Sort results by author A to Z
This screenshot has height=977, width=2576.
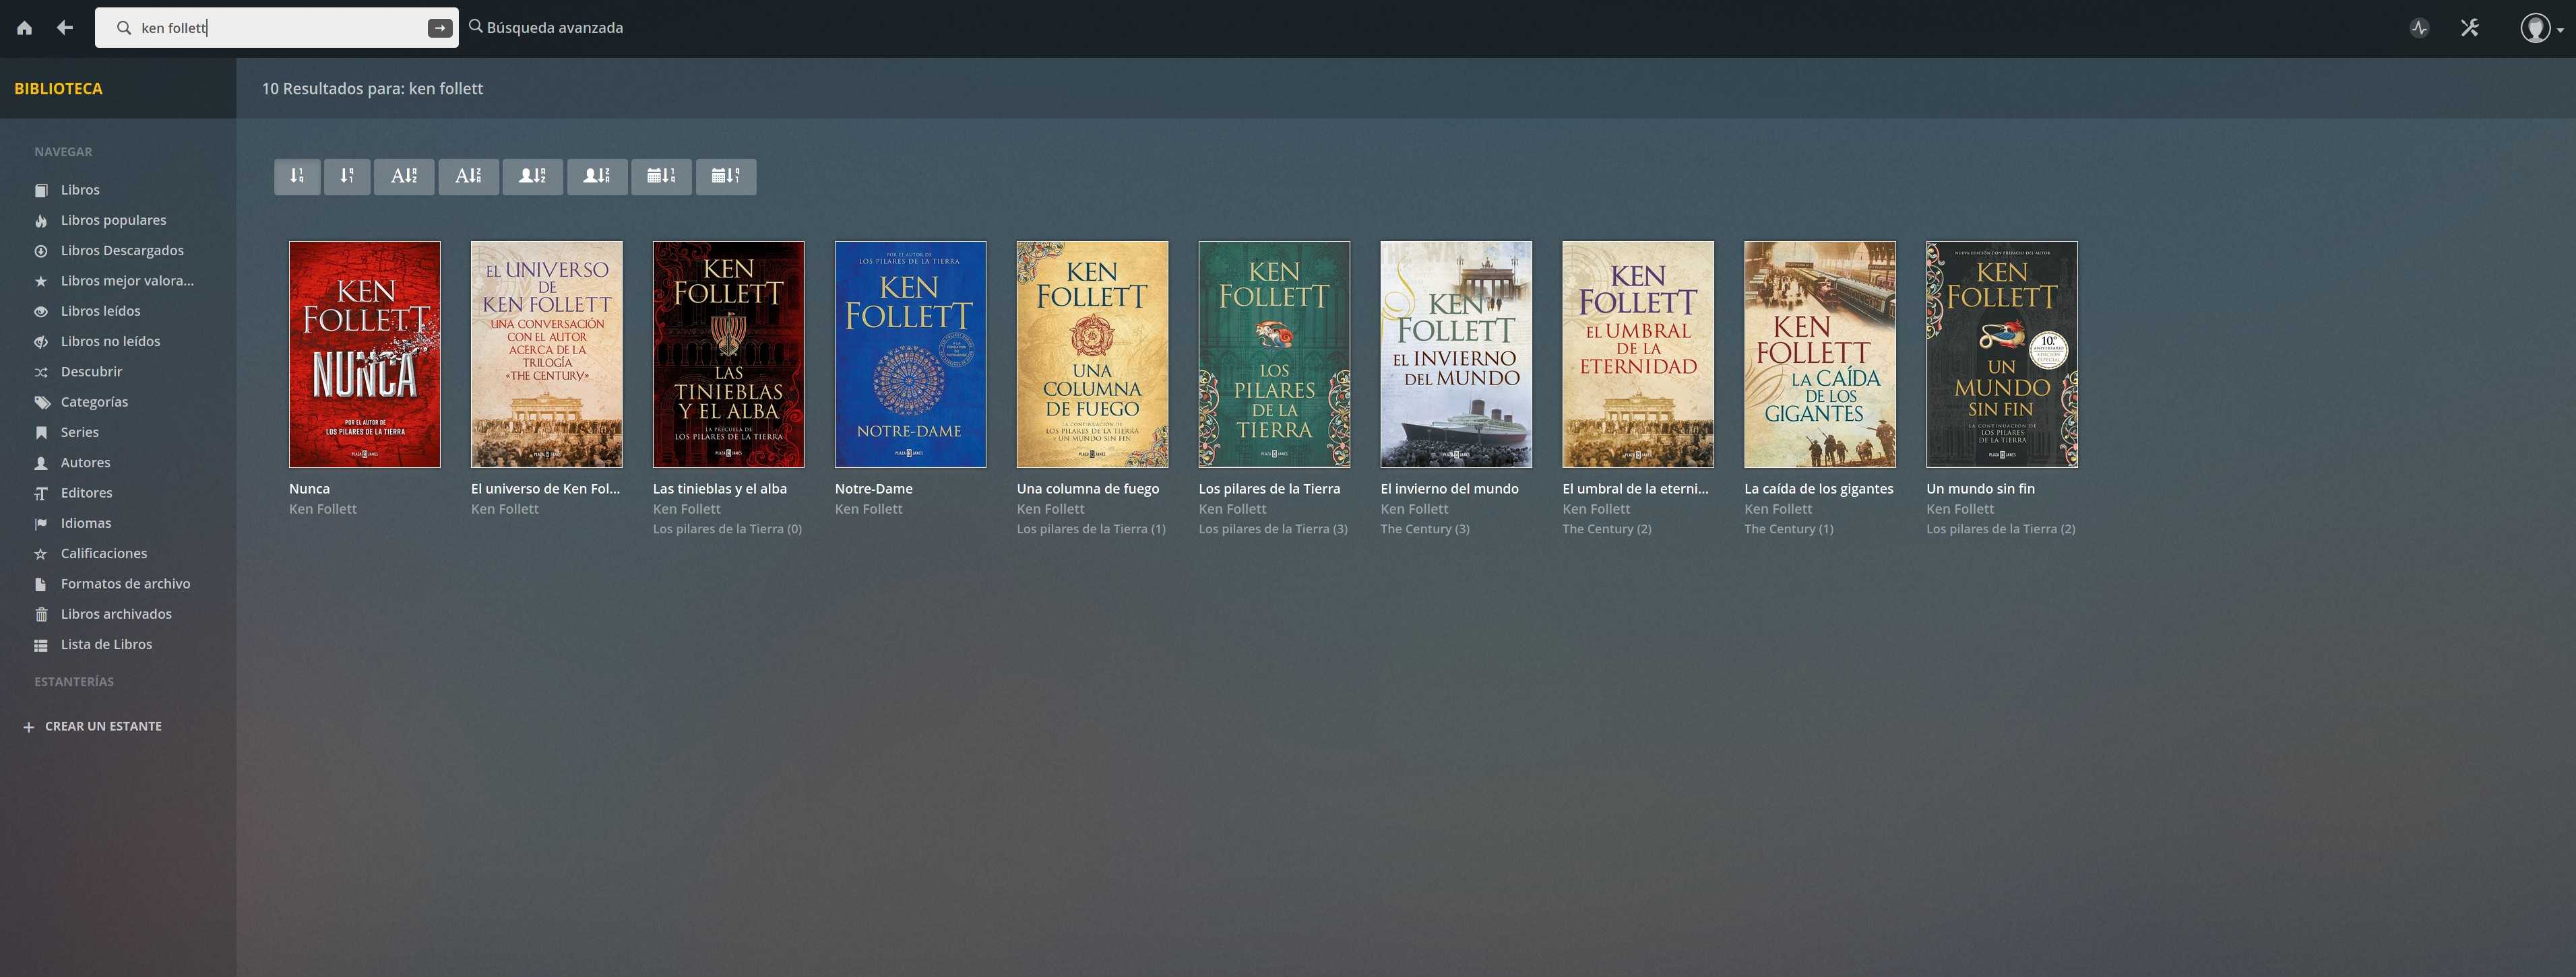tap(532, 177)
